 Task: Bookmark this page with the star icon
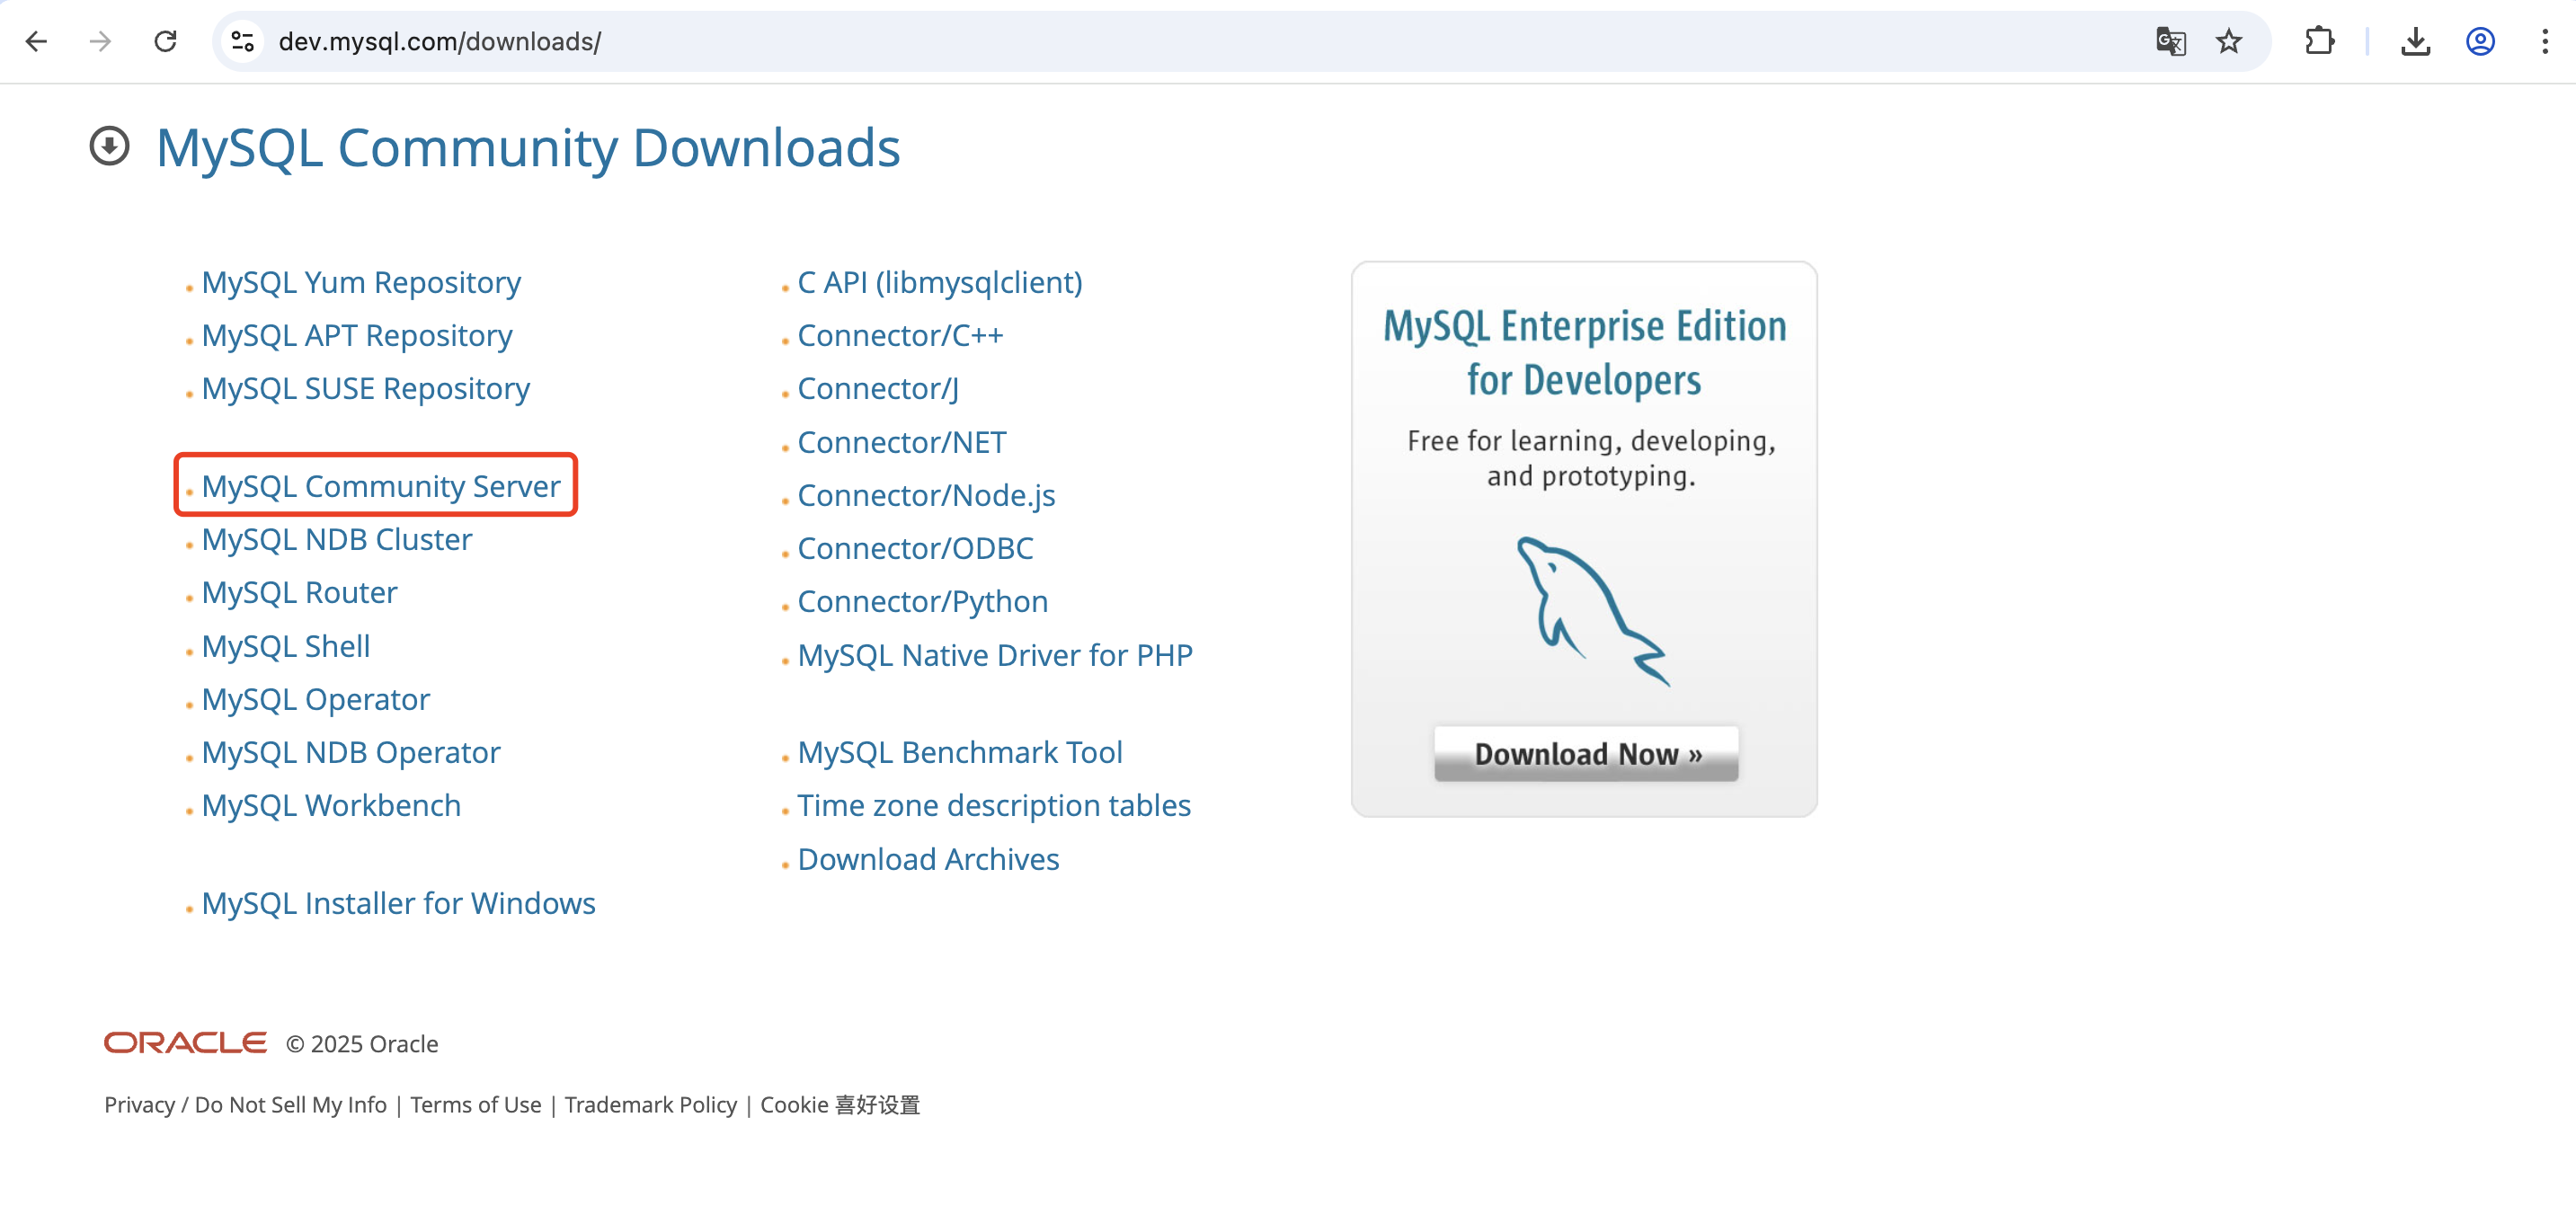point(2228,41)
